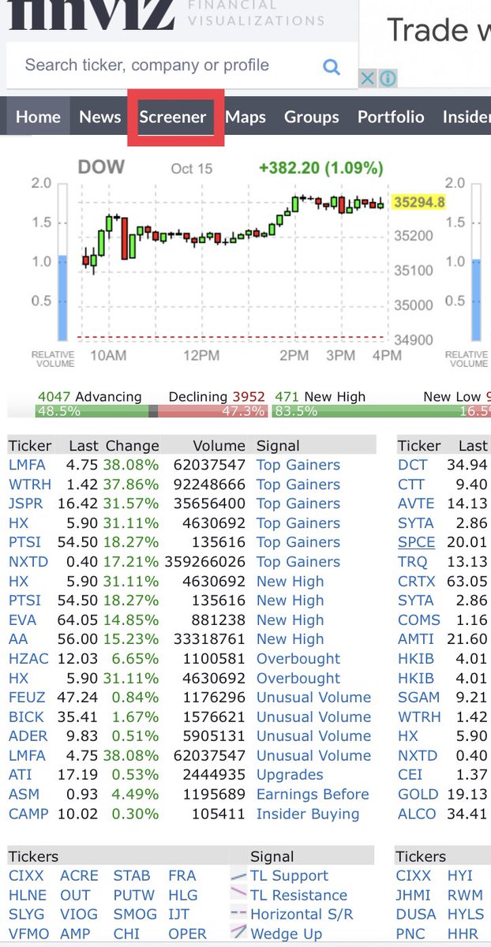
Task: Open the Home menu item
Action: pyautogui.click(x=38, y=117)
